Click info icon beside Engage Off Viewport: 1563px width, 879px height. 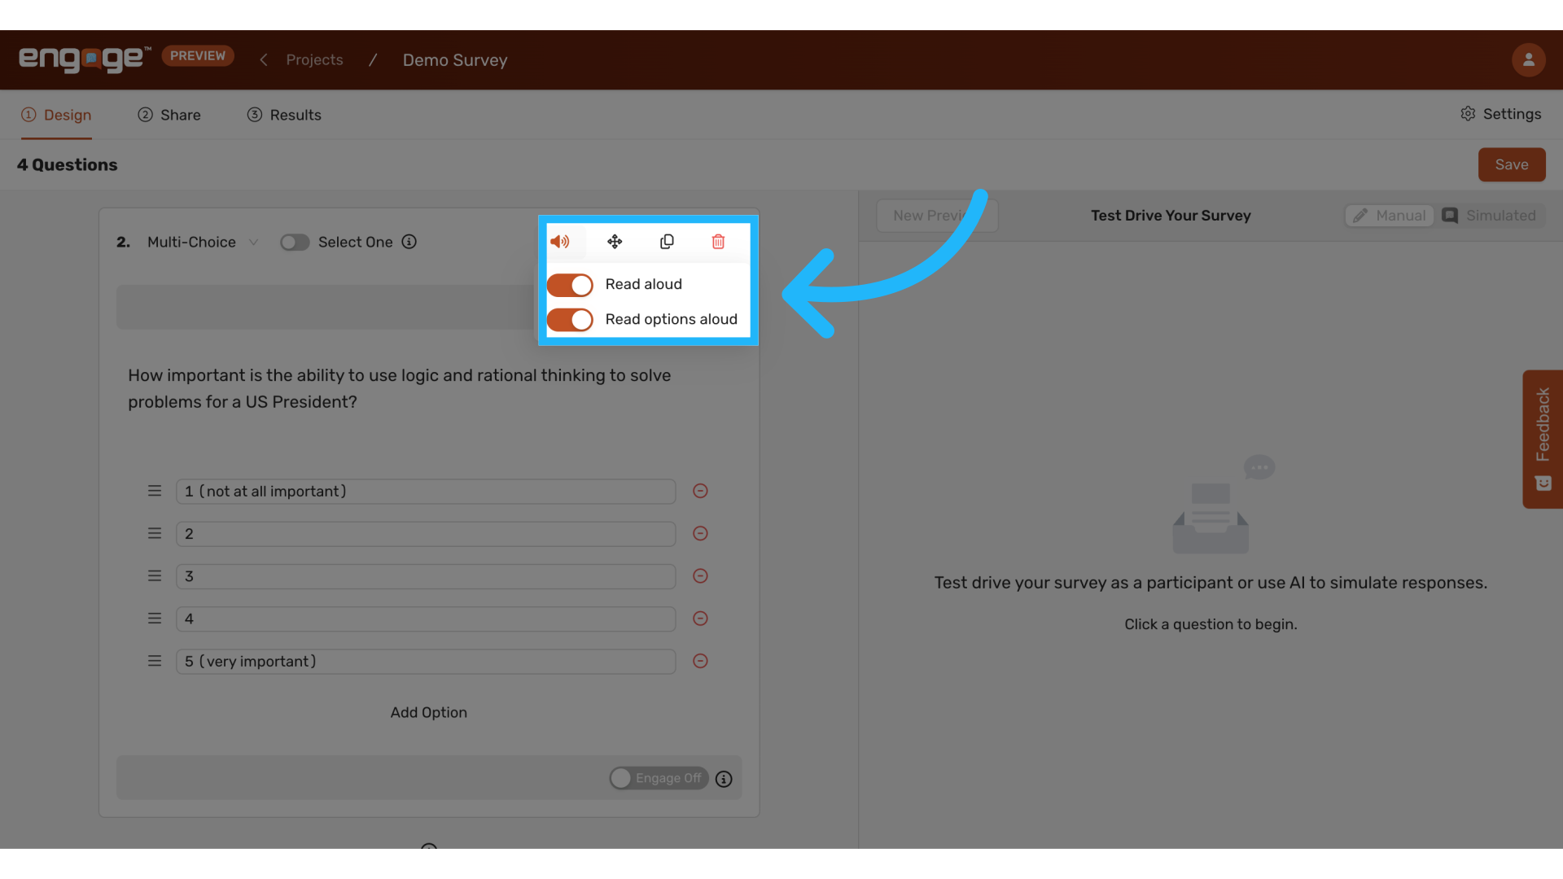pos(724,779)
